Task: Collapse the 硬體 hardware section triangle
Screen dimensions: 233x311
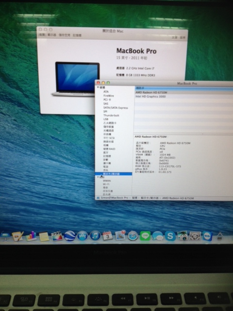Action: [x=98, y=87]
